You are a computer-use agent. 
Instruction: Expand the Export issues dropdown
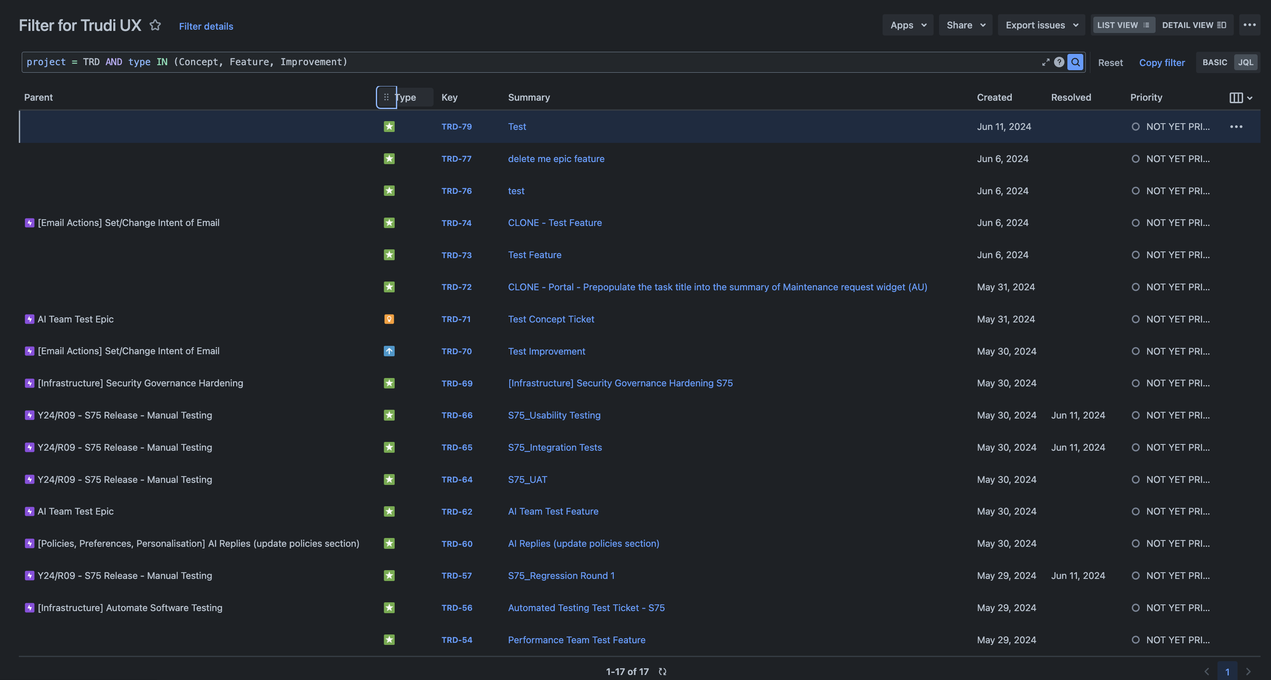click(1041, 25)
